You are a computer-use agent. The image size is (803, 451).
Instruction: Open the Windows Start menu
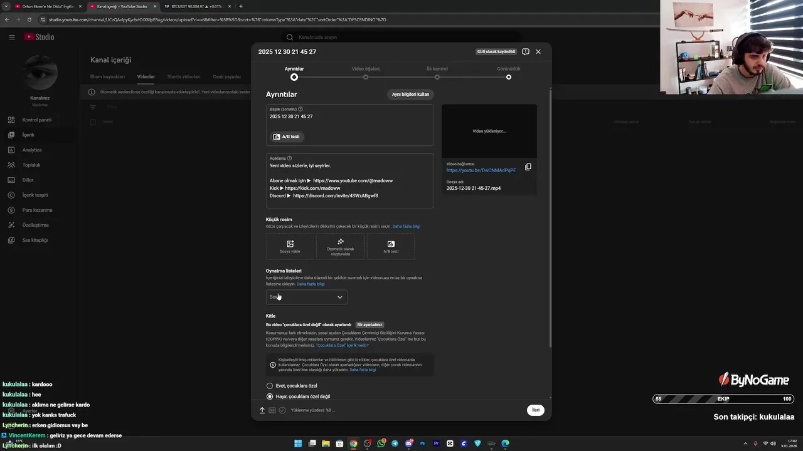coord(298,443)
